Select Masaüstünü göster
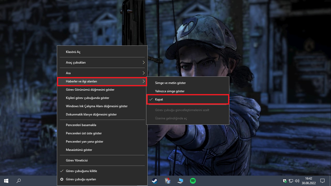The image size is (331, 186). click(x=102, y=150)
